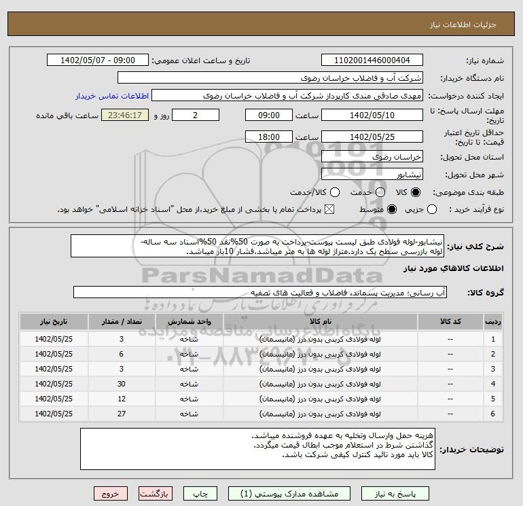Click the product name in row 3

click(320, 369)
